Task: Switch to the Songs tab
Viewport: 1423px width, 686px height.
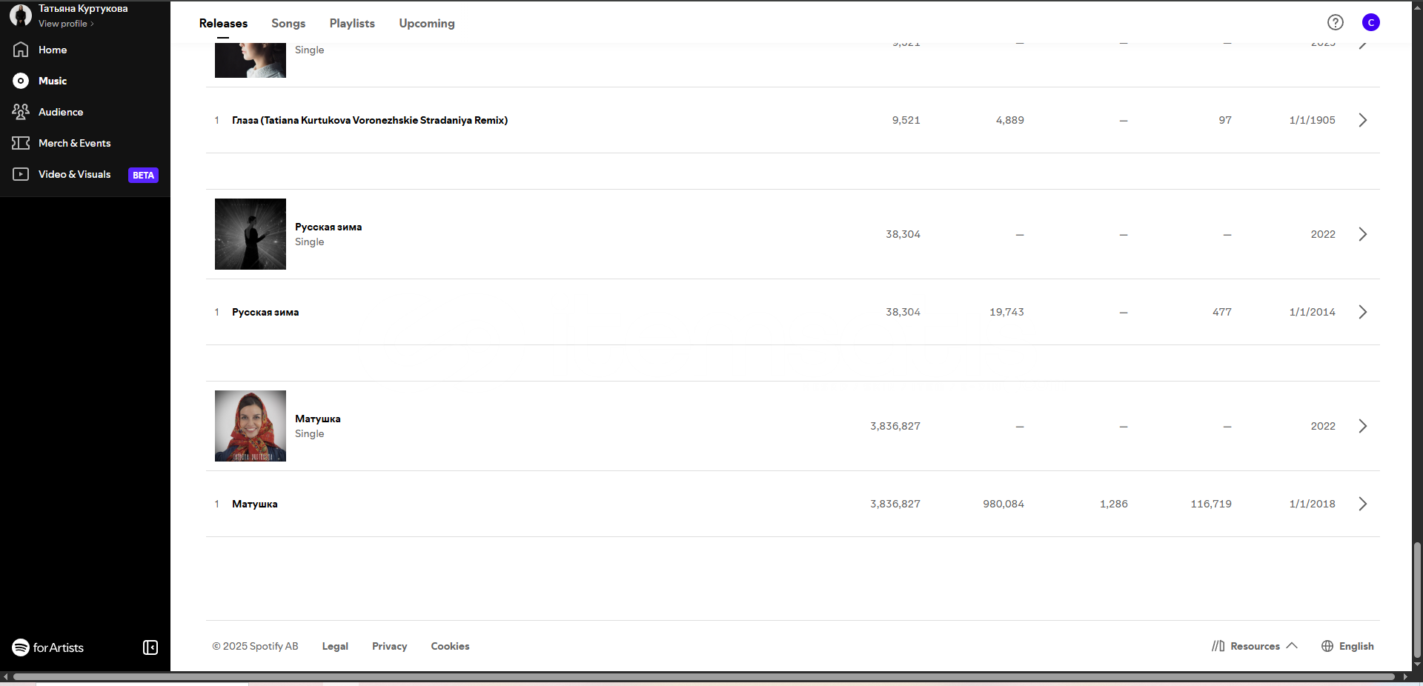Action: tap(288, 23)
